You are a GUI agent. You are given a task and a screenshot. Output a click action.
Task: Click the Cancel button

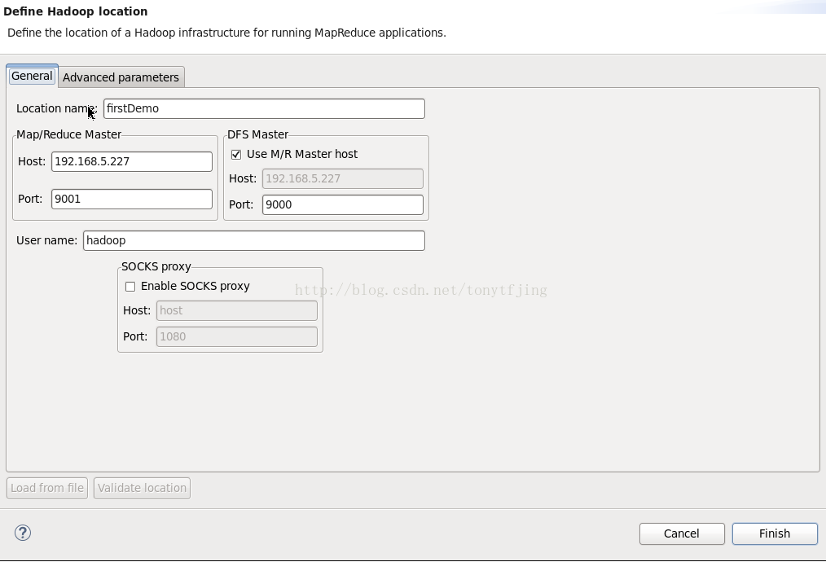coord(682,533)
